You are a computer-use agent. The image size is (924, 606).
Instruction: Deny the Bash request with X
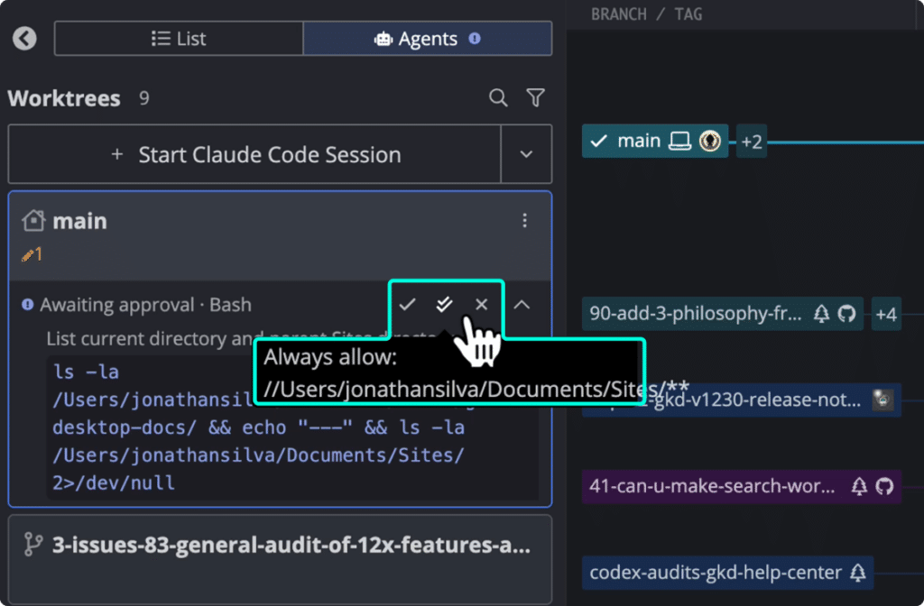coord(482,305)
